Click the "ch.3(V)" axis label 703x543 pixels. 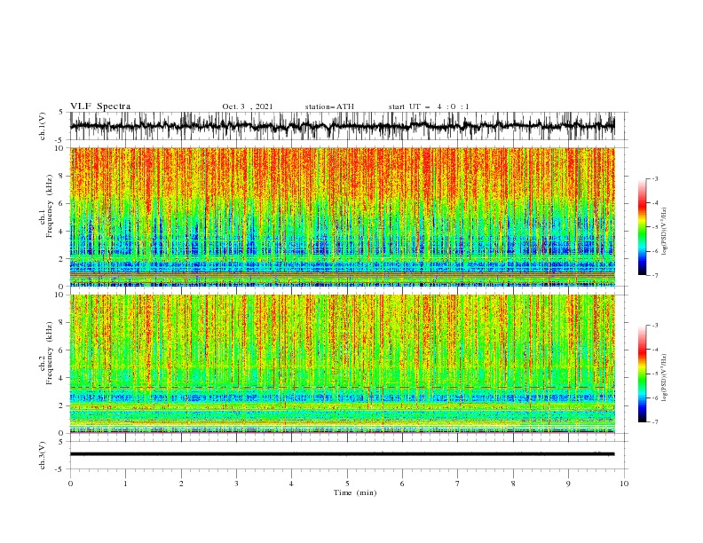[x=43, y=455]
